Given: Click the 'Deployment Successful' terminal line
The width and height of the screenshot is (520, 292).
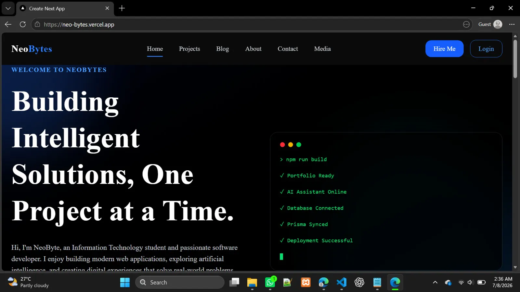Looking at the screenshot, I should [x=316, y=240].
